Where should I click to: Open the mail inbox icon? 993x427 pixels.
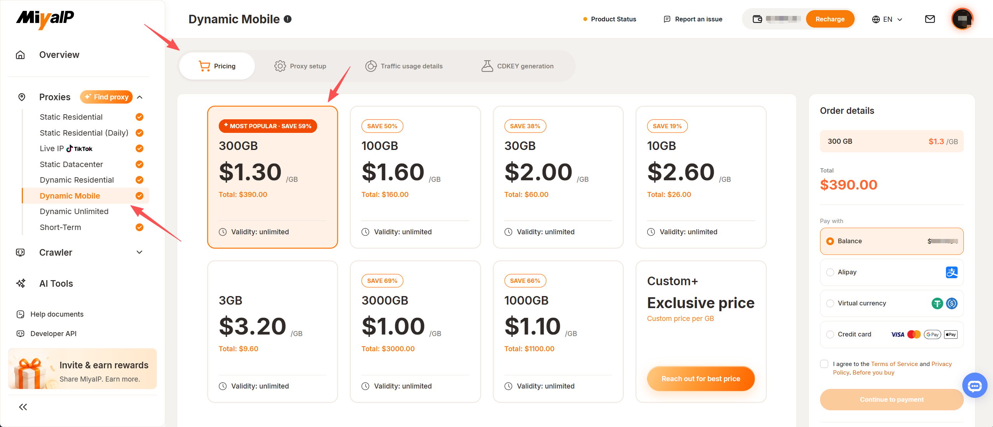pyautogui.click(x=930, y=19)
